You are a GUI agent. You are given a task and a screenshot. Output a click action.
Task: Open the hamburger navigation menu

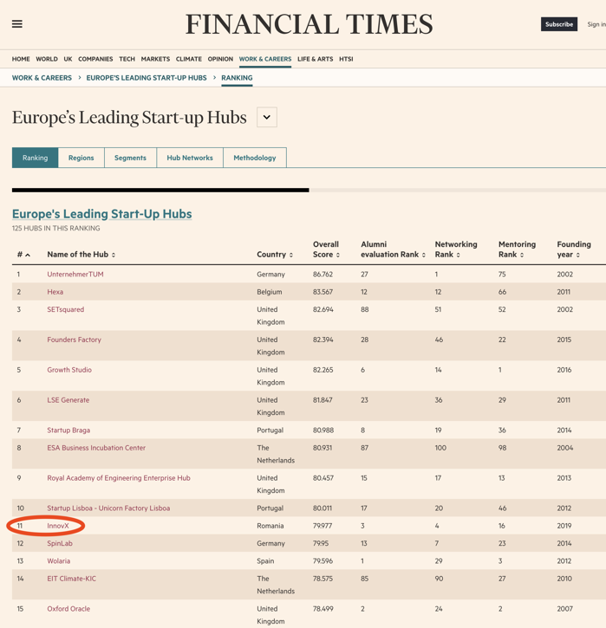17,24
